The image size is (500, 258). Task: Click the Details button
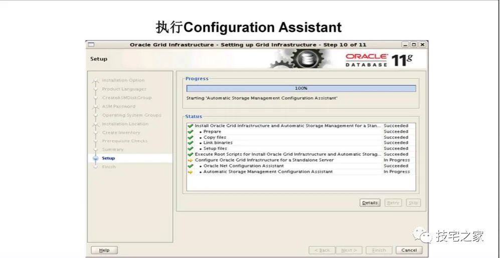(370, 203)
